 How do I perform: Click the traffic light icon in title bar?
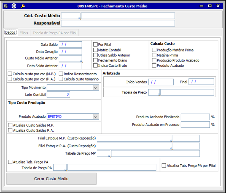coord(14,6)
